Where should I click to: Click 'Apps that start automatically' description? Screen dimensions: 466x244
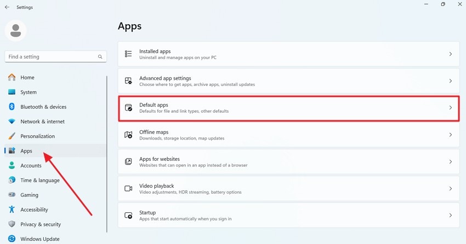(185, 219)
